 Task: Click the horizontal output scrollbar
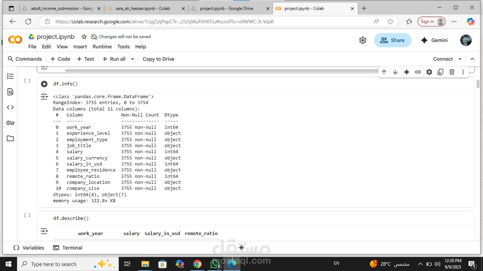tap(222, 70)
